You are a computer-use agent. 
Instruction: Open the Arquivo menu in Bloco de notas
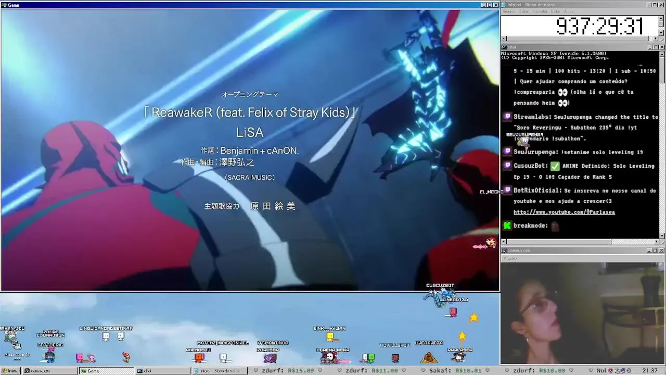pos(508,11)
